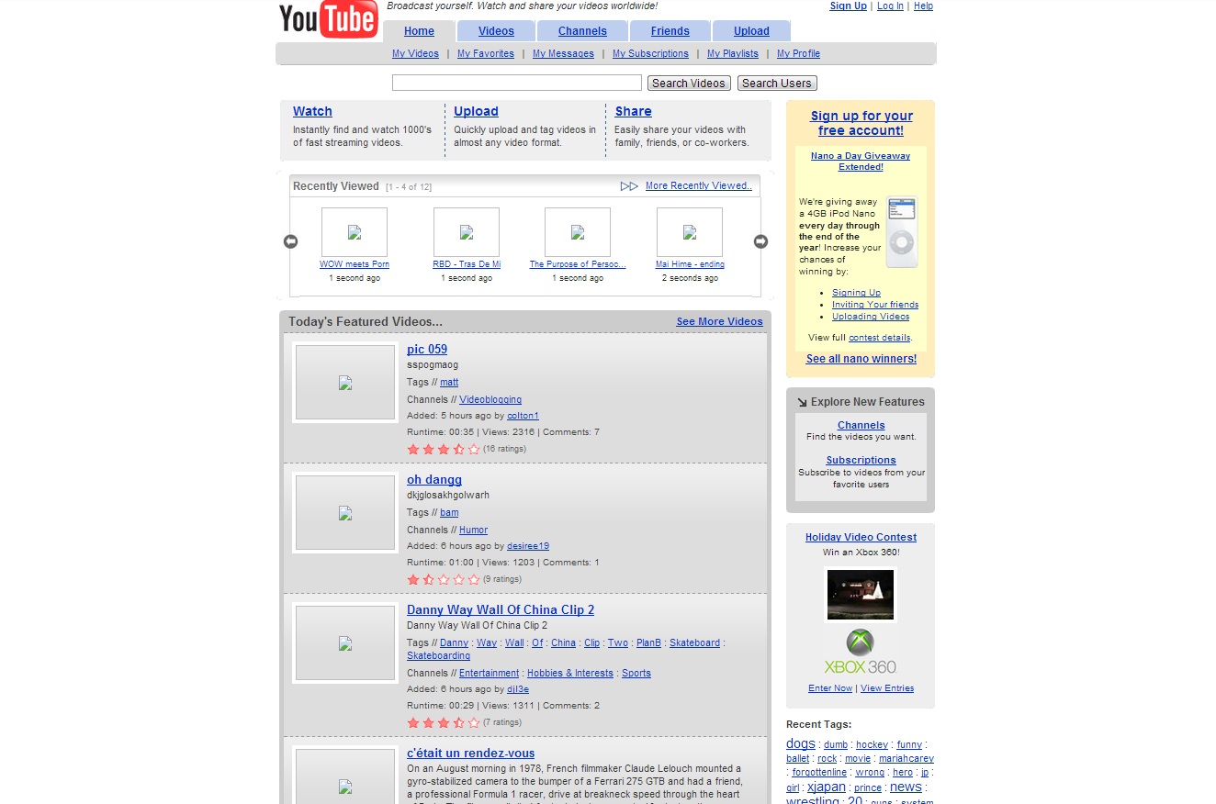
Task: Click the double-arrow icon beside More Recently Viewed
Action: [x=629, y=186]
